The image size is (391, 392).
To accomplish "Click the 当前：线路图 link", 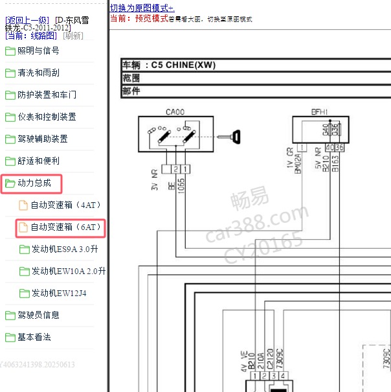I will pos(31,36).
